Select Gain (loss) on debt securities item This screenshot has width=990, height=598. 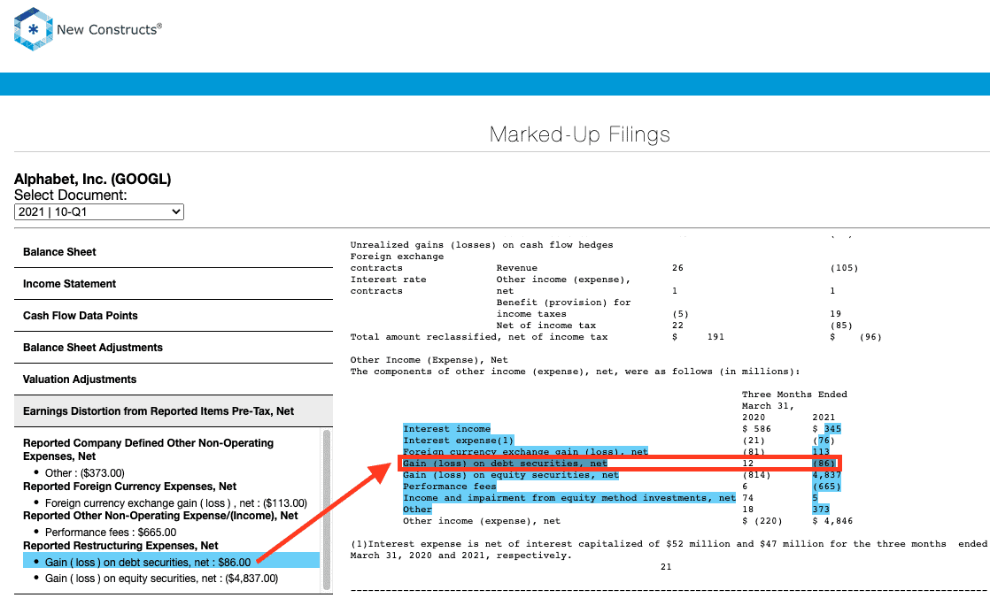pos(171,561)
